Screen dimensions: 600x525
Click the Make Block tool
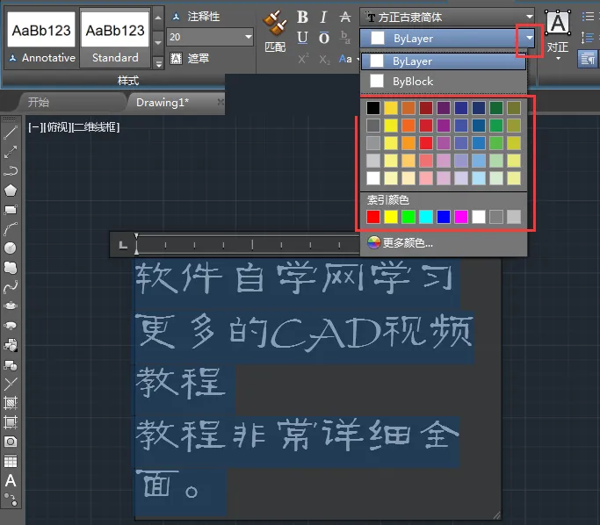11,365
